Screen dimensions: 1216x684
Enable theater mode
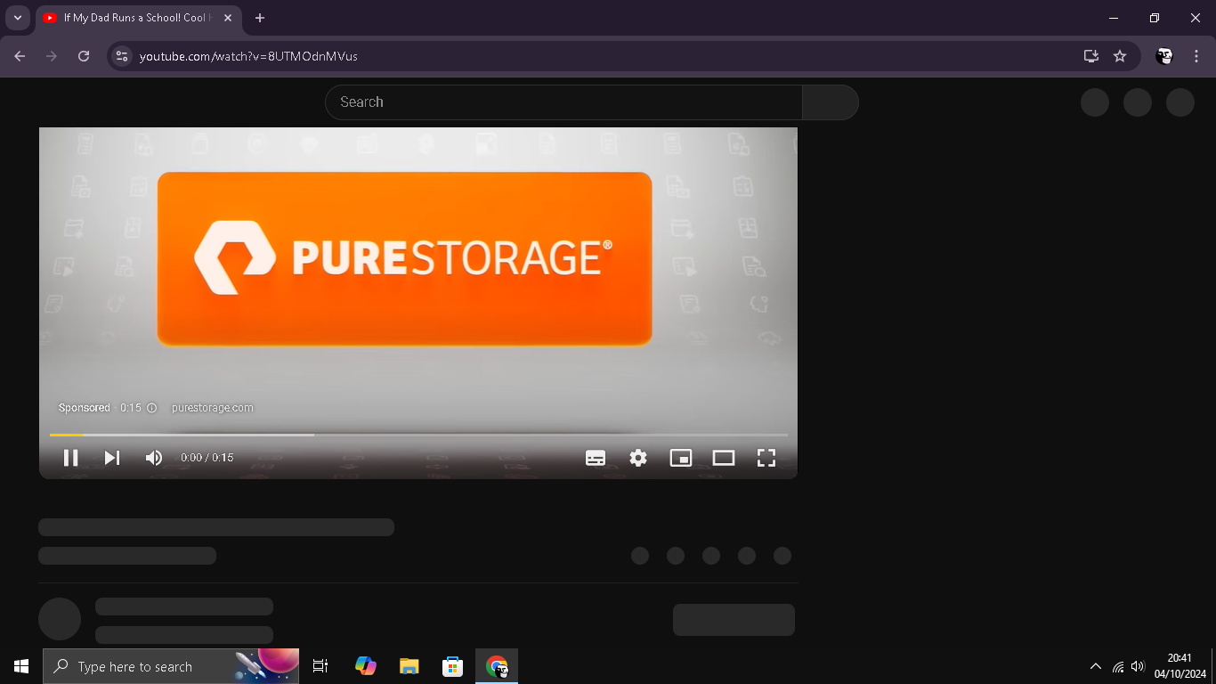click(724, 458)
